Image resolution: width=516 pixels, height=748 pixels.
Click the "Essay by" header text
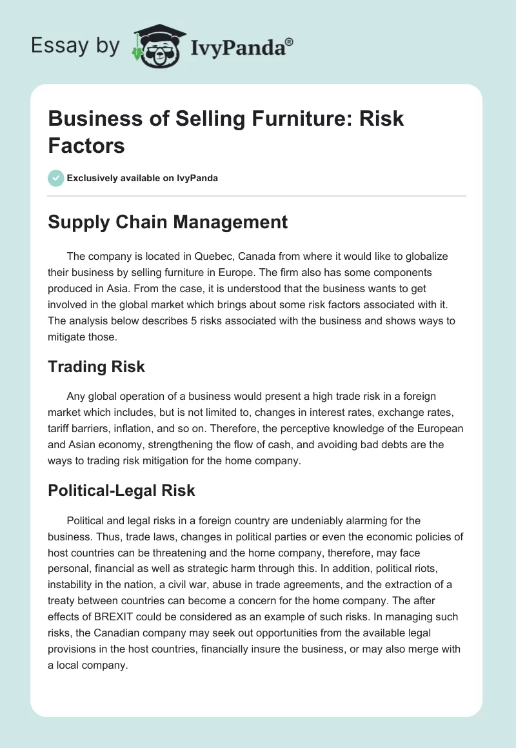75,47
